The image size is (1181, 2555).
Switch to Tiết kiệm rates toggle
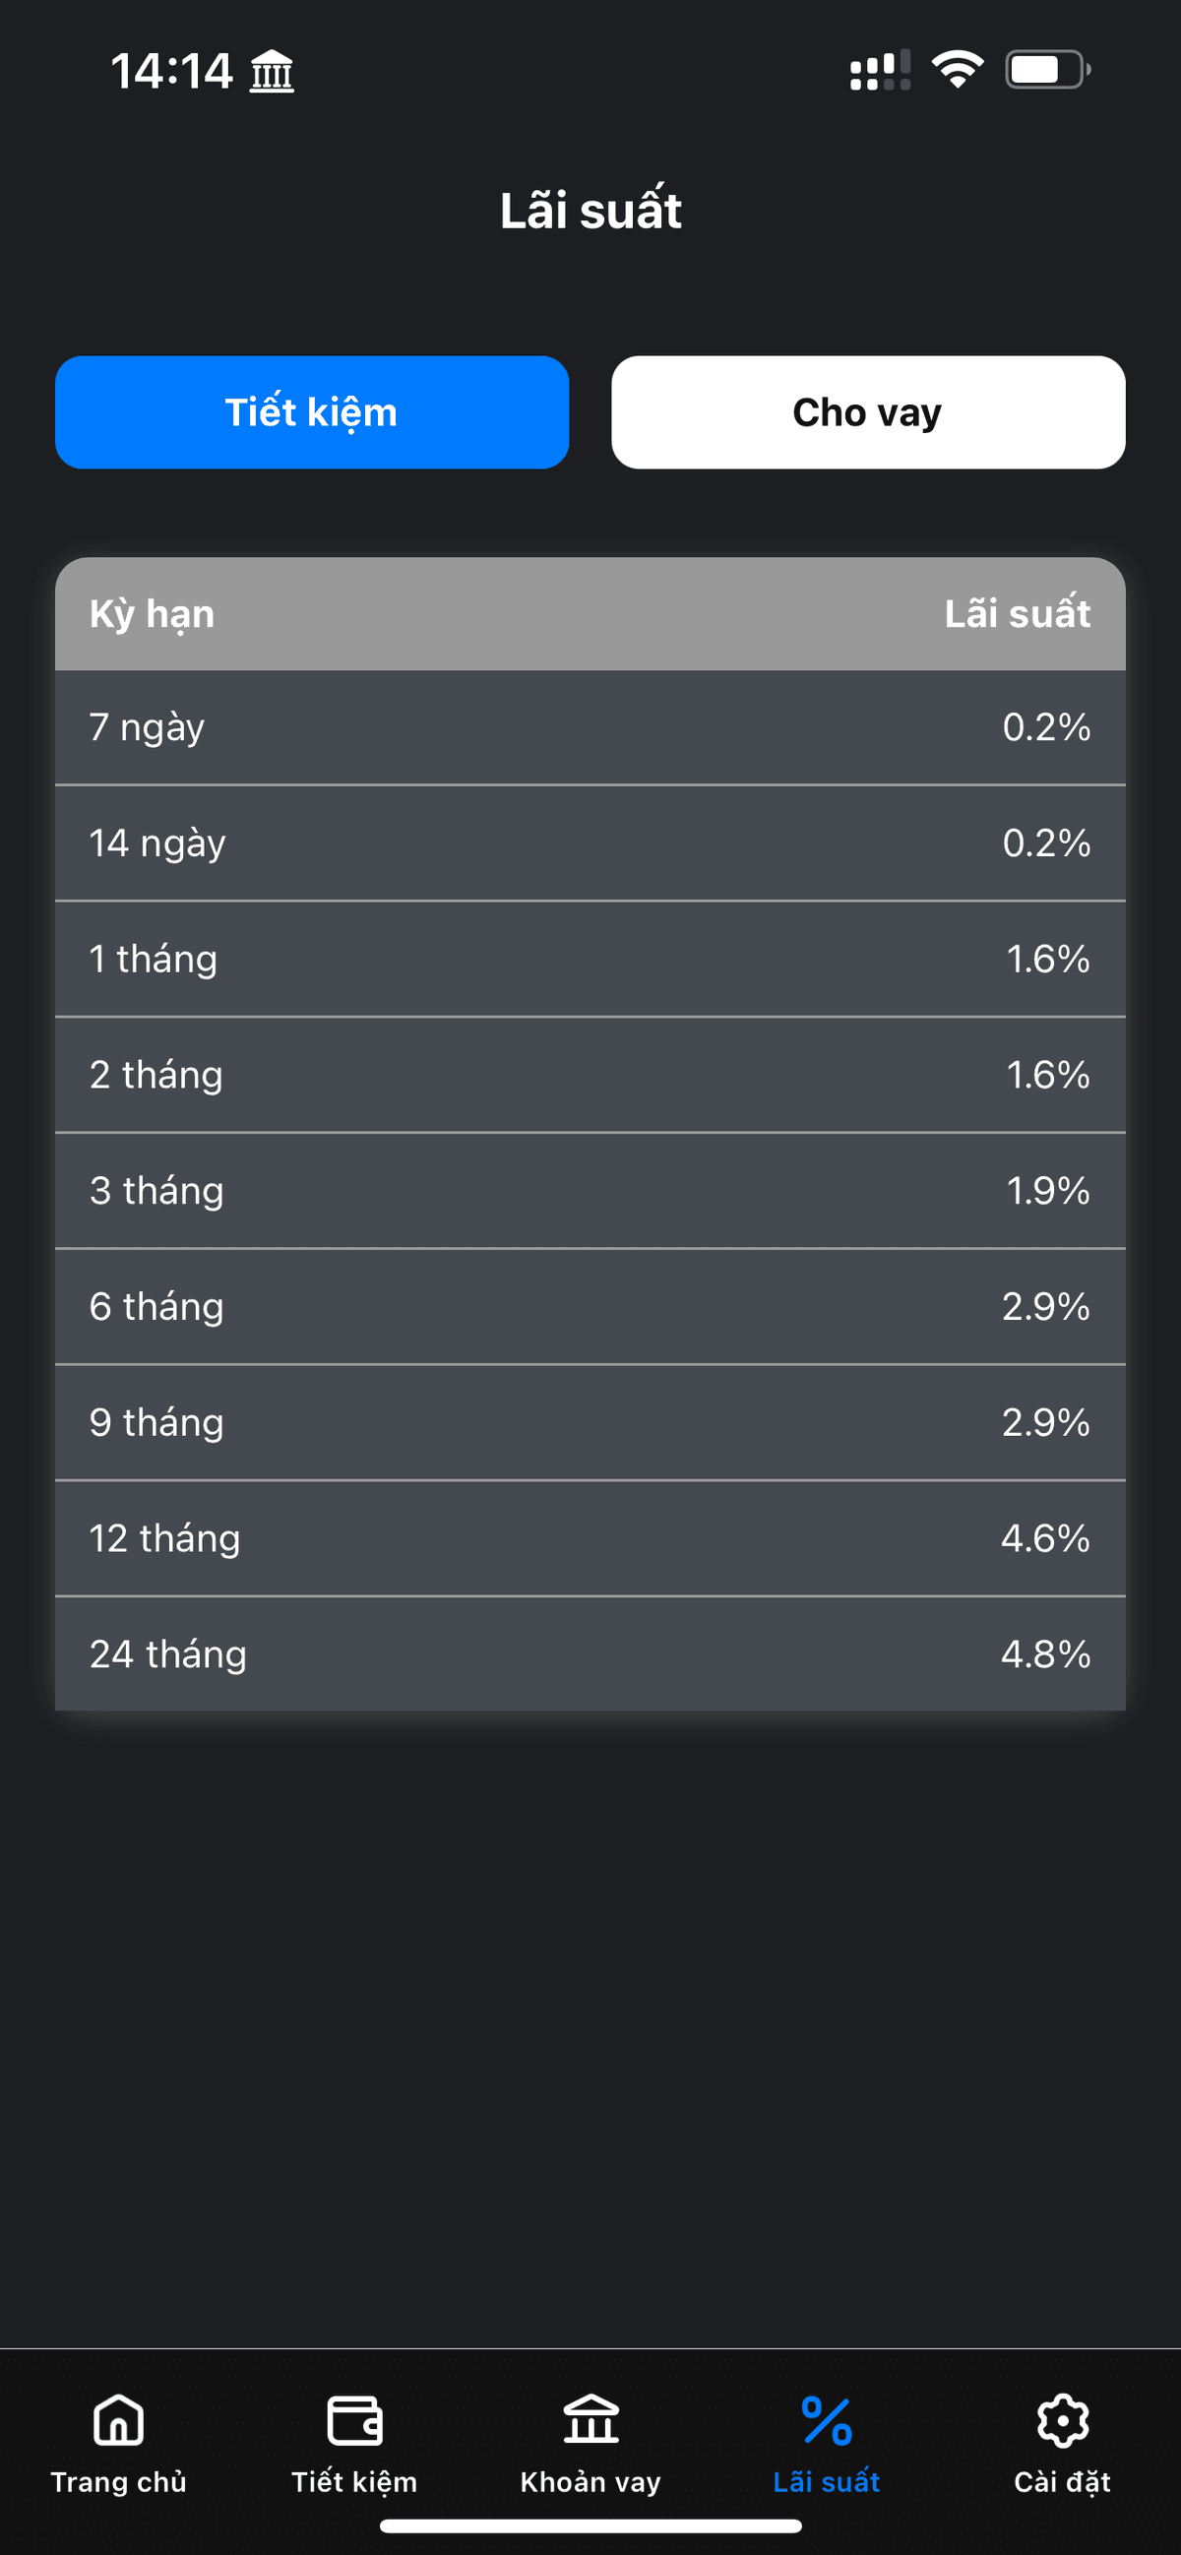311,411
